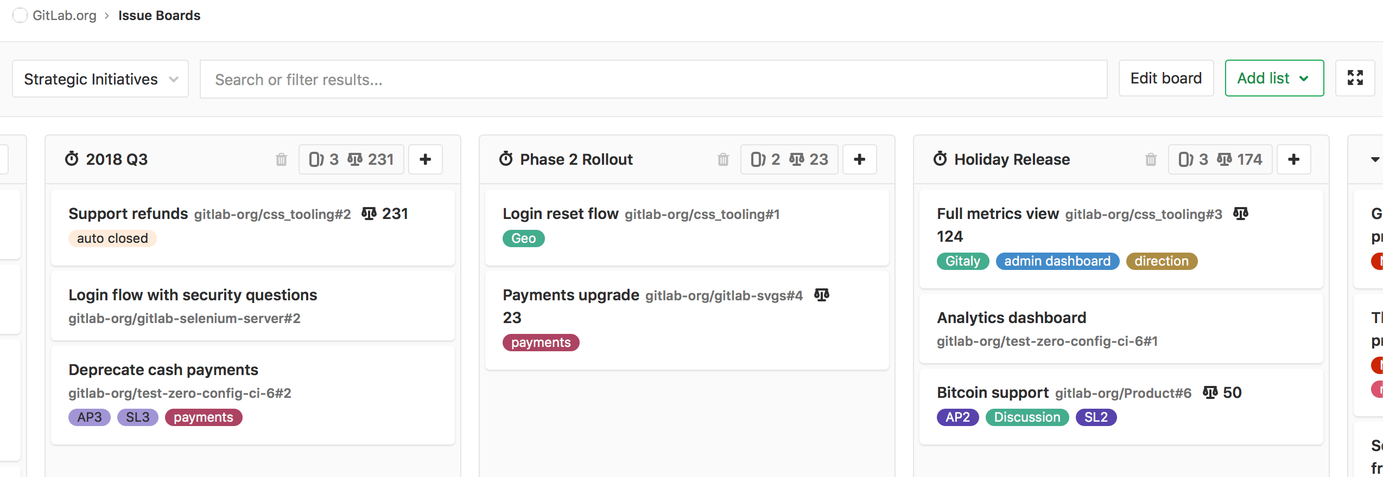Delete the 2018 Q3 list

[281, 159]
